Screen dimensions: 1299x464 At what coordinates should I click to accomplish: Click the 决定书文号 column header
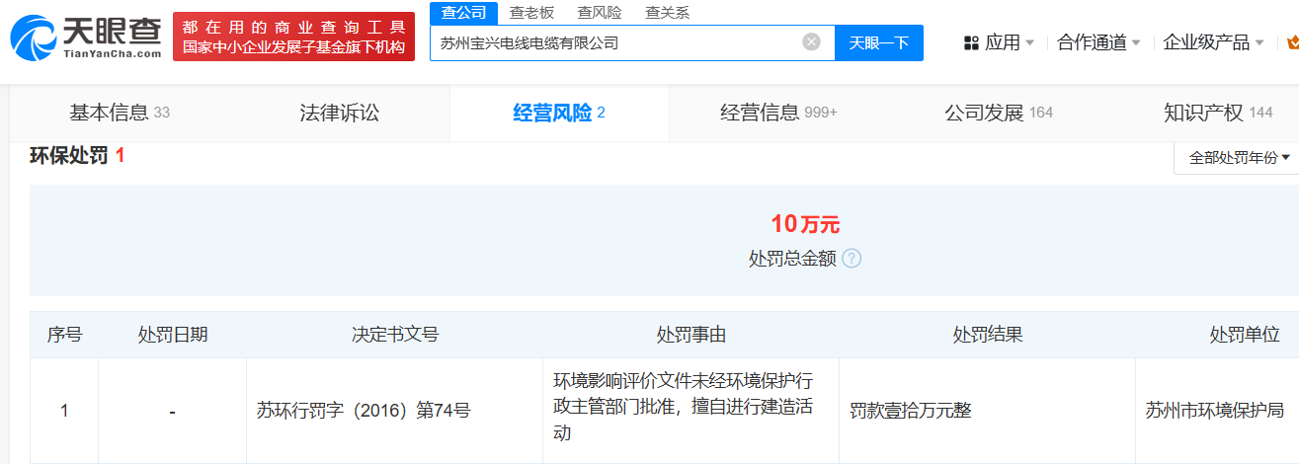pyautogui.click(x=395, y=335)
